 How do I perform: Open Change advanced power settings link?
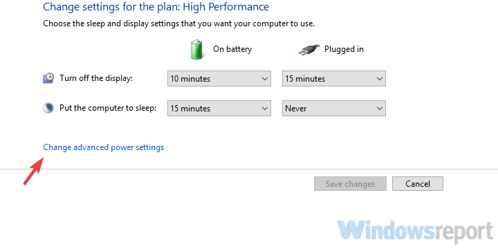104,147
